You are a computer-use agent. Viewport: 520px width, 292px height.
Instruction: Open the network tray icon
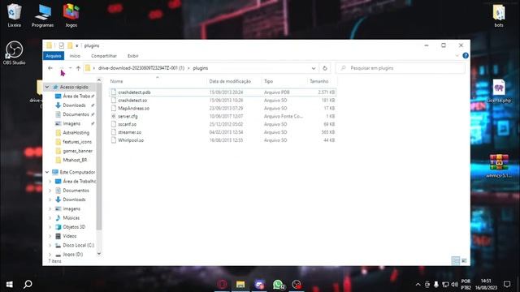tap(445, 285)
